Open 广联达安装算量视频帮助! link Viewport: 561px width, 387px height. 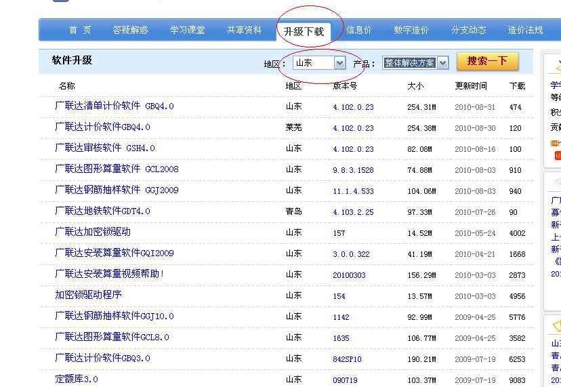click(110, 274)
